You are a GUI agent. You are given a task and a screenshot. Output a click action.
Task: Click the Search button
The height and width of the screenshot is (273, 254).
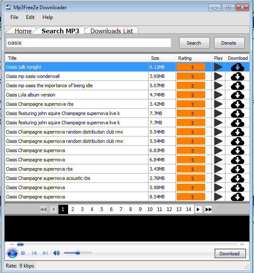click(x=194, y=43)
